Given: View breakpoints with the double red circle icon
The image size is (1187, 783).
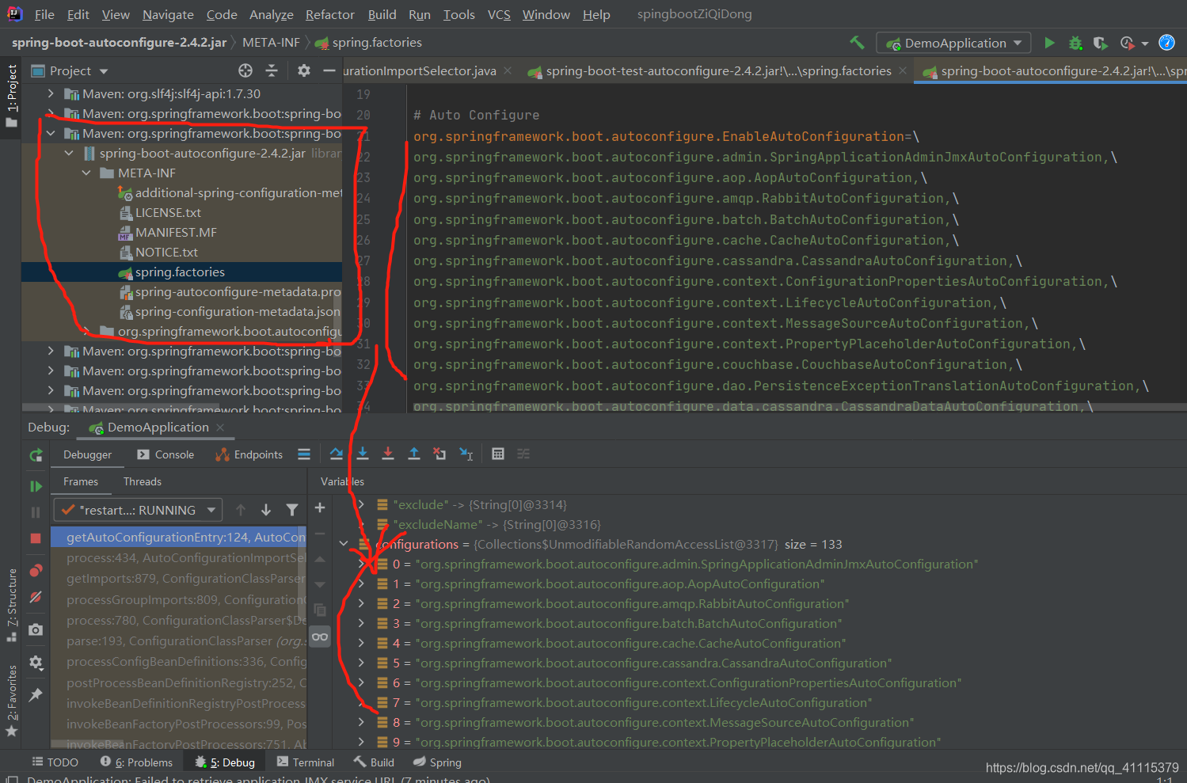Looking at the screenshot, I should (x=36, y=571).
